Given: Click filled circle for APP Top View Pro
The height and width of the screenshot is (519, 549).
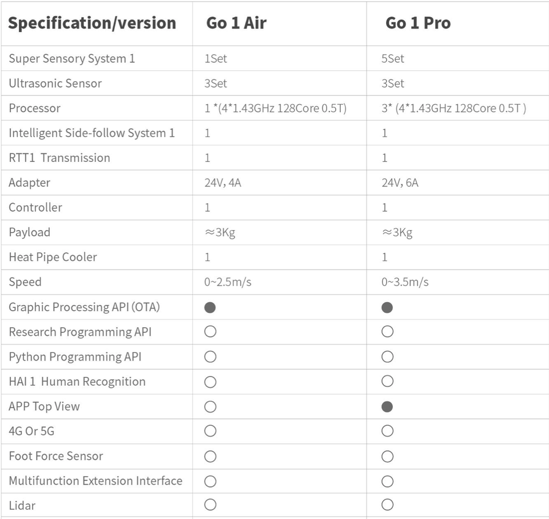Looking at the screenshot, I should [x=387, y=407].
